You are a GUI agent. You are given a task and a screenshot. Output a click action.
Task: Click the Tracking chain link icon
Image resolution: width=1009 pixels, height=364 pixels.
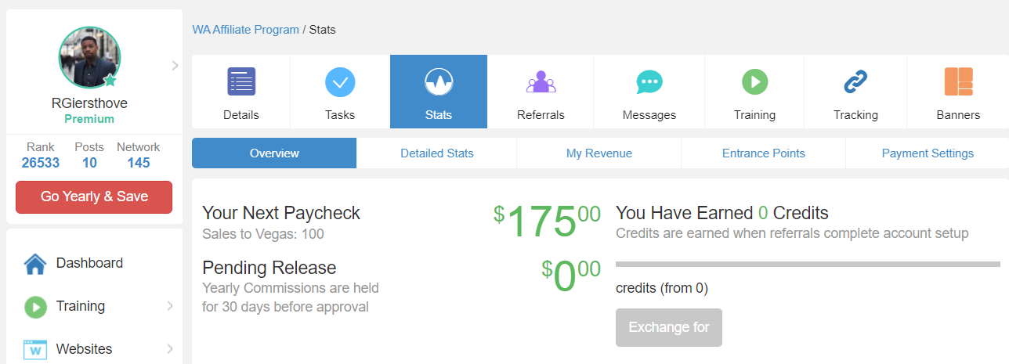[x=855, y=81]
